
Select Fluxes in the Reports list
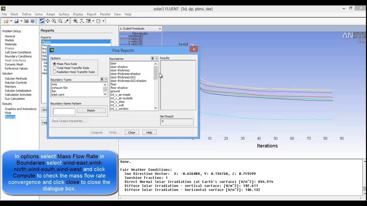[x=76, y=42]
